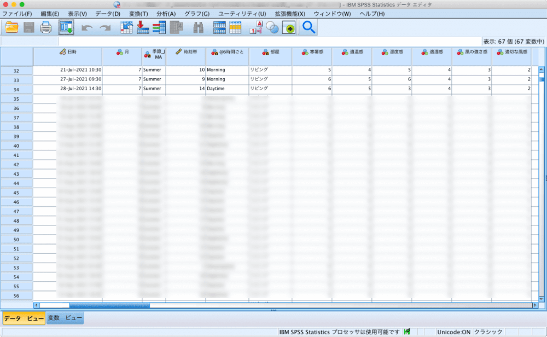The width and height of the screenshot is (547, 337).
Task: Click the Insert cases icon with red arrow
Action: (x=143, y=27)
